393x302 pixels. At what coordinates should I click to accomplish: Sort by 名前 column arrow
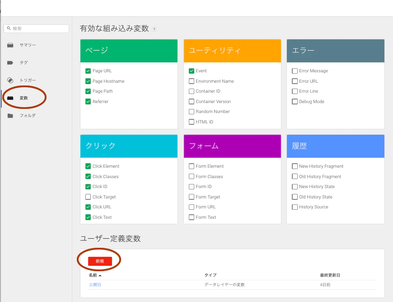point(100,275)
